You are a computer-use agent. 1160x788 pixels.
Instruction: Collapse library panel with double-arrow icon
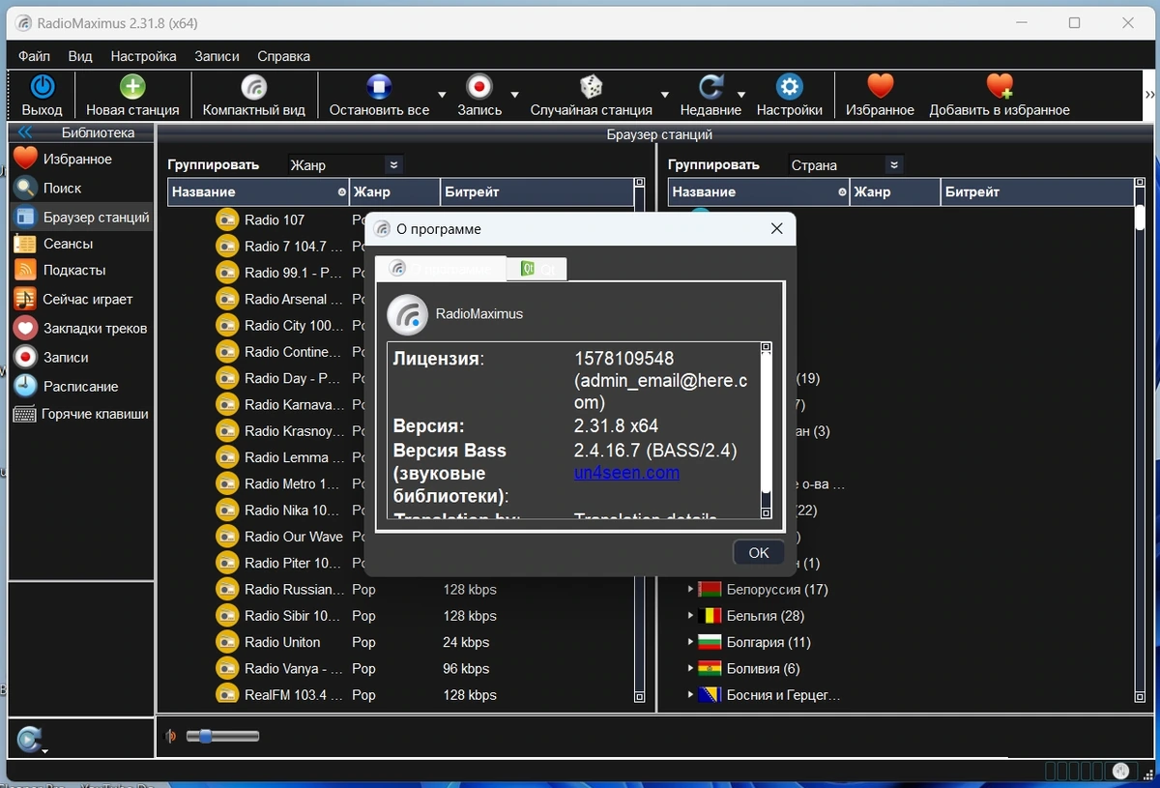point(25,132)
